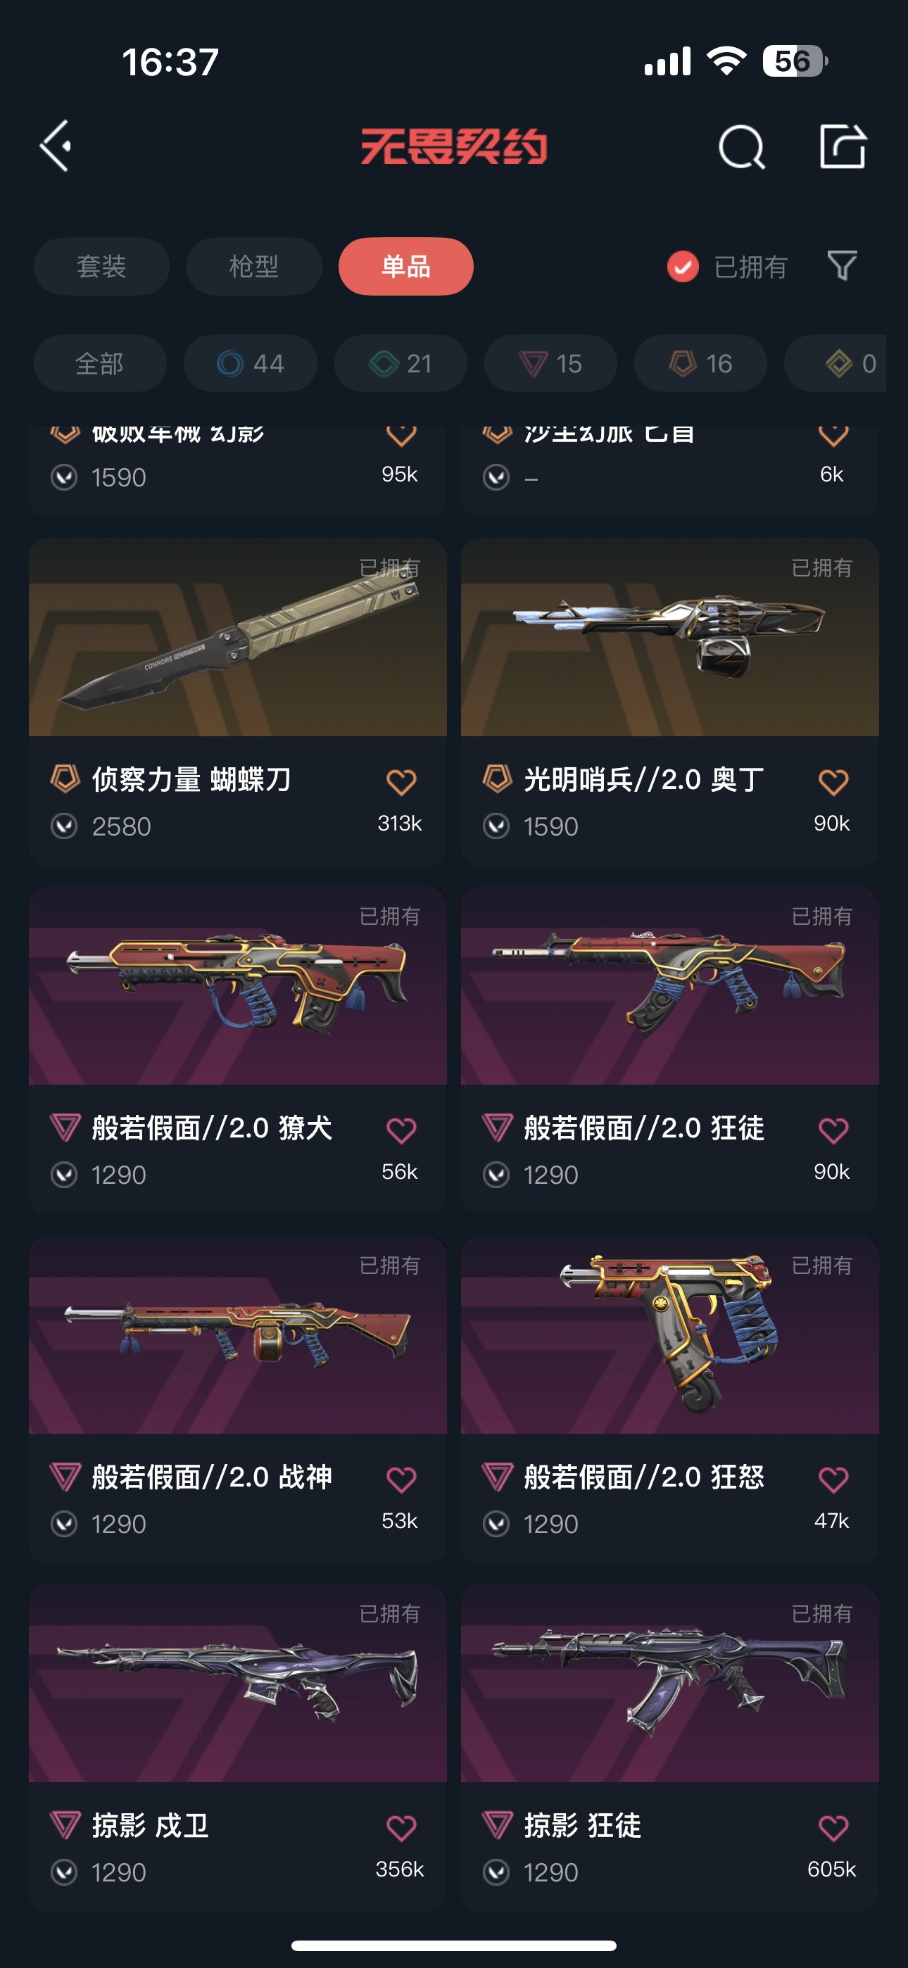Viewport: 908px width, 1968px height.
Task: Filter by blue tier chip 44
Action: pyautogui.click(x=250, y=364)
